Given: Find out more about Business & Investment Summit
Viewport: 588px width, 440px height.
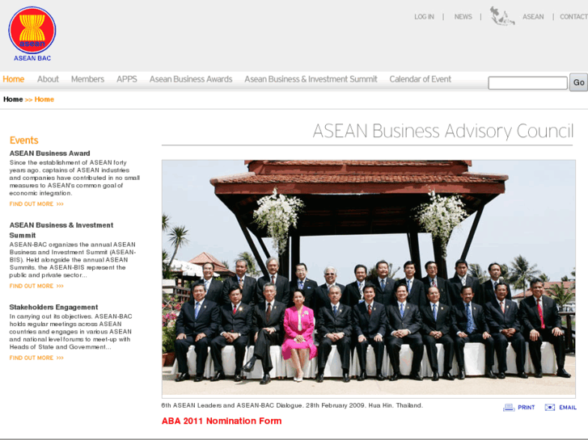Looking at the screenshot, I should click(36, 286).
